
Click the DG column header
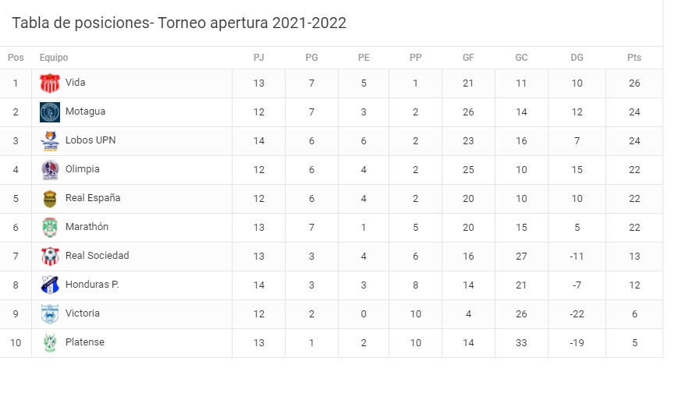coord(577,58)
